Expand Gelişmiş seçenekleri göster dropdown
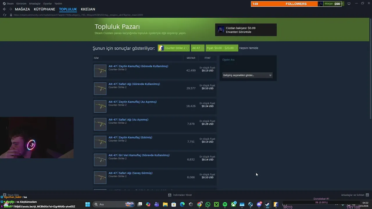The image size is (372, 209). coord(247,75)
